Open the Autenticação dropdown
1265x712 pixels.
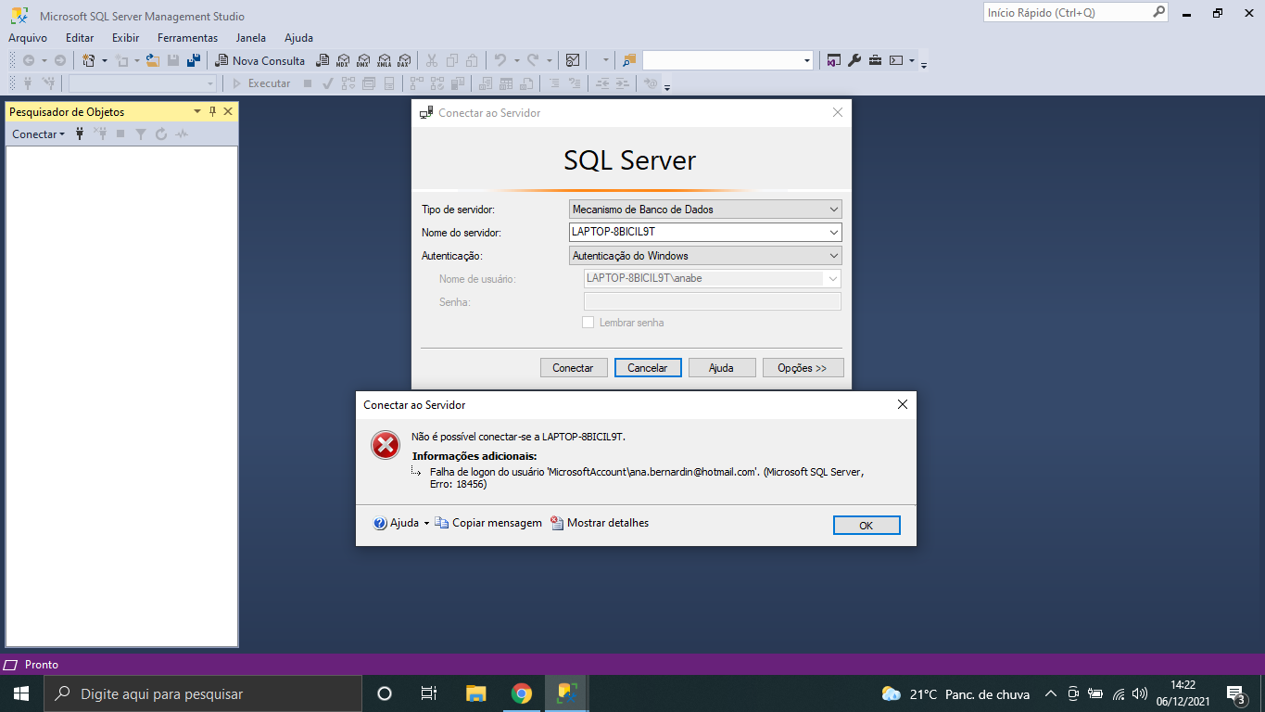[705, 255]
